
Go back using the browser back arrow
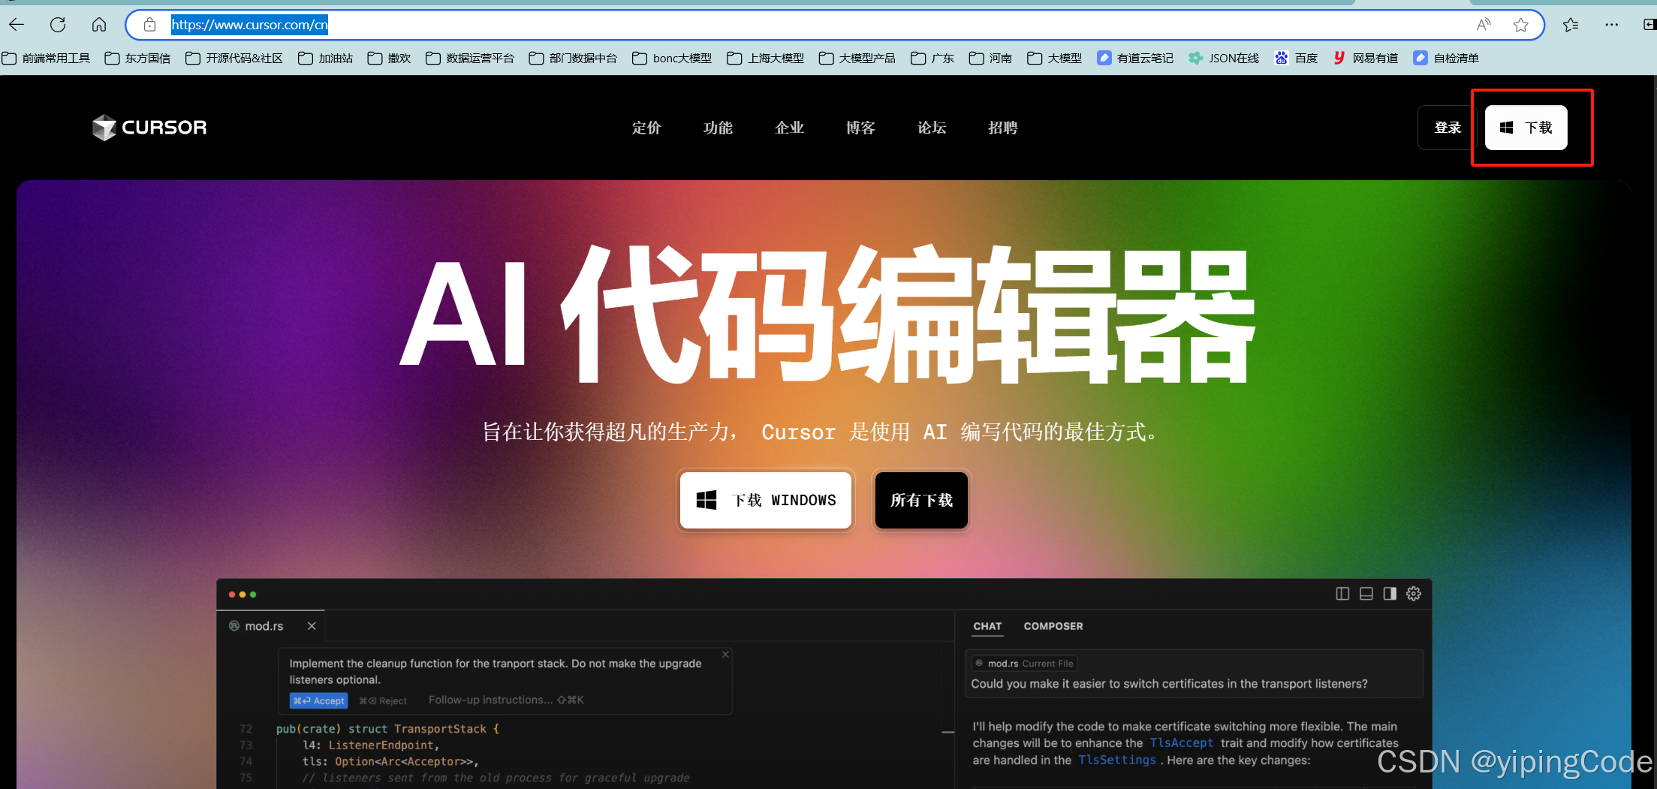(x=17, y=25)
